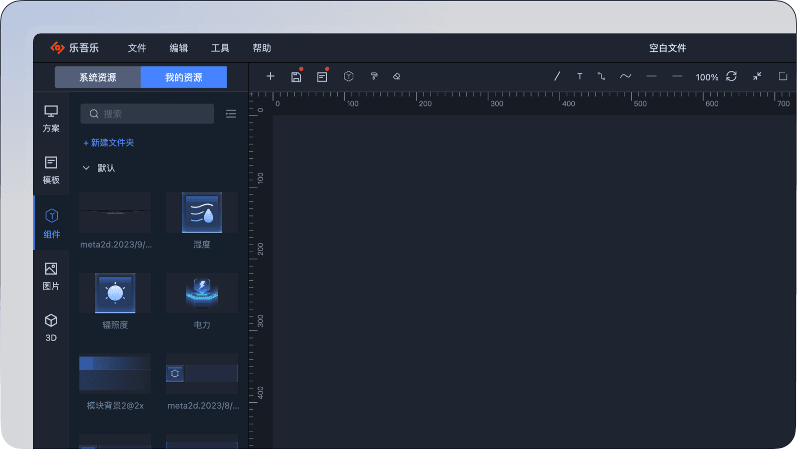Screen dimensions: 797x450
Task: Choose the text tool
Action: 580,76
